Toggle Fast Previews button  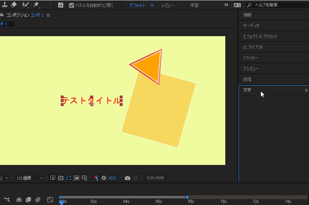pyautogui.click(x=52, y=178)
